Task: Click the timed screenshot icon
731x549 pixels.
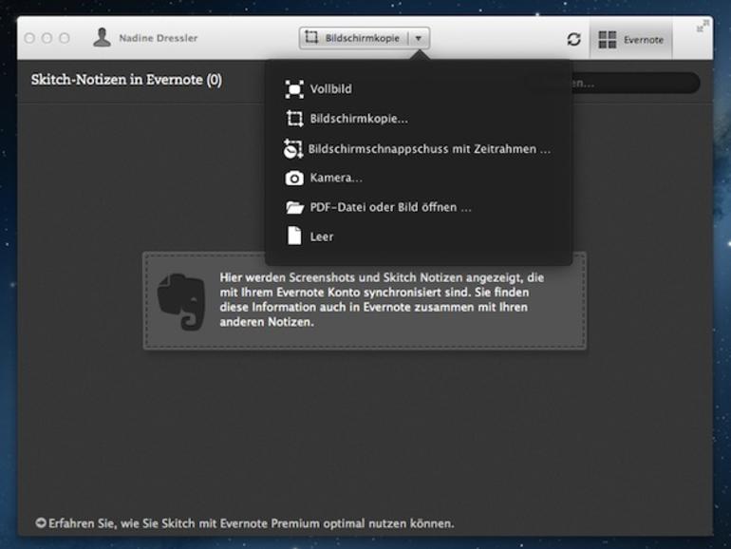Action: click(x=293, y=149)
